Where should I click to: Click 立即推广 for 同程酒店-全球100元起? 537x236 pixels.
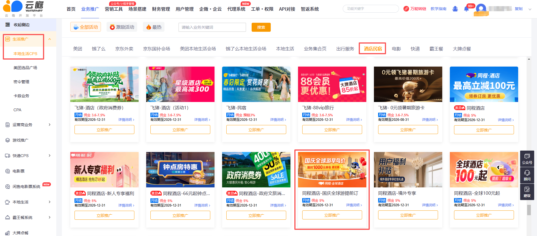click(x=484, y=215)
